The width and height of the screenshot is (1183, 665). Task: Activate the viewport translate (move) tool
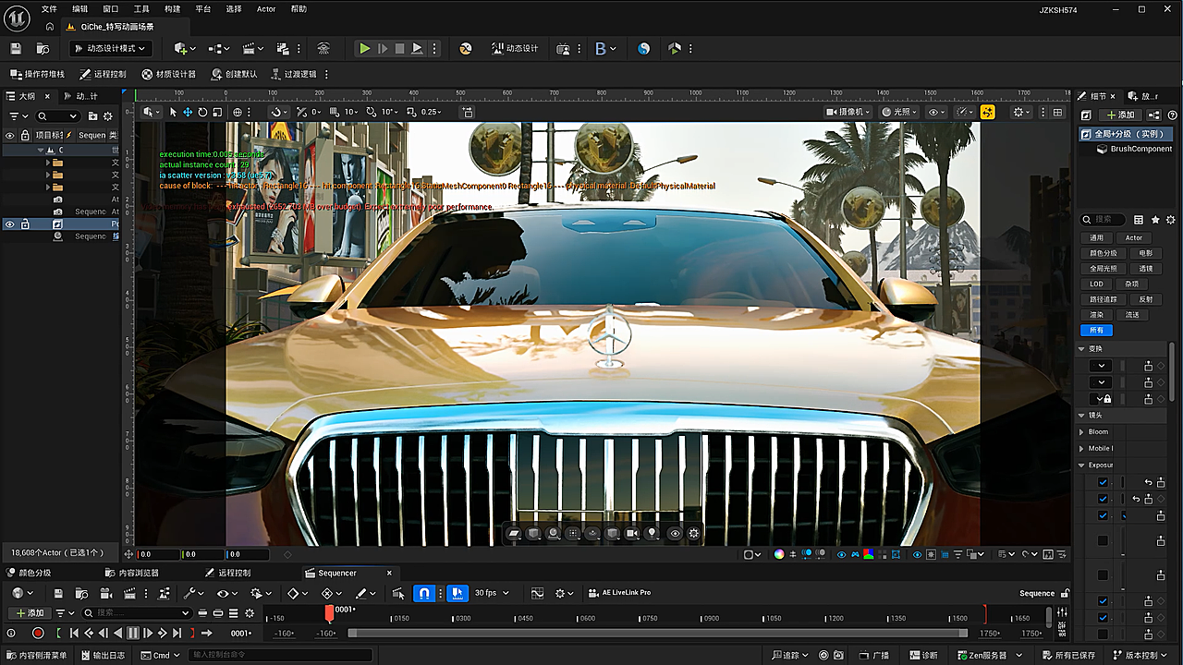click(187, 112)
